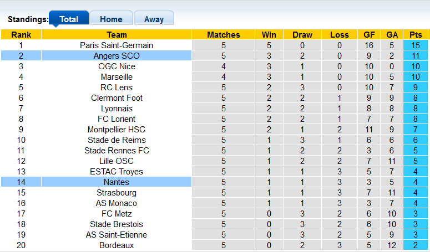The width and height of the screenshot is (430, 252).
Task: Select OGC Nice in the table
Action: click(117, 66)
